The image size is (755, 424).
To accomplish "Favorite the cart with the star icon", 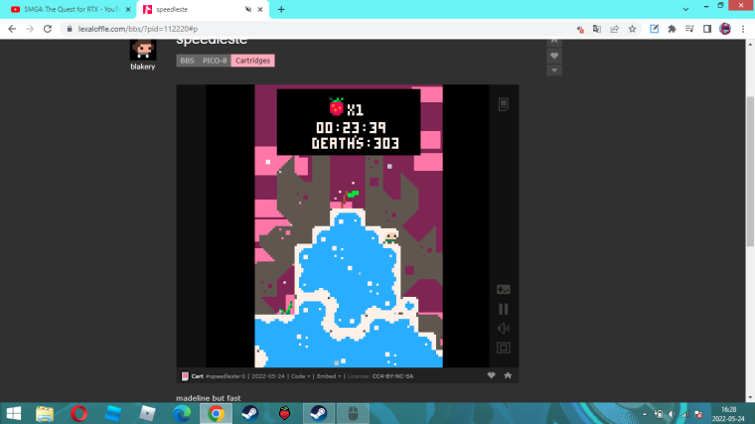I will 508,375.
